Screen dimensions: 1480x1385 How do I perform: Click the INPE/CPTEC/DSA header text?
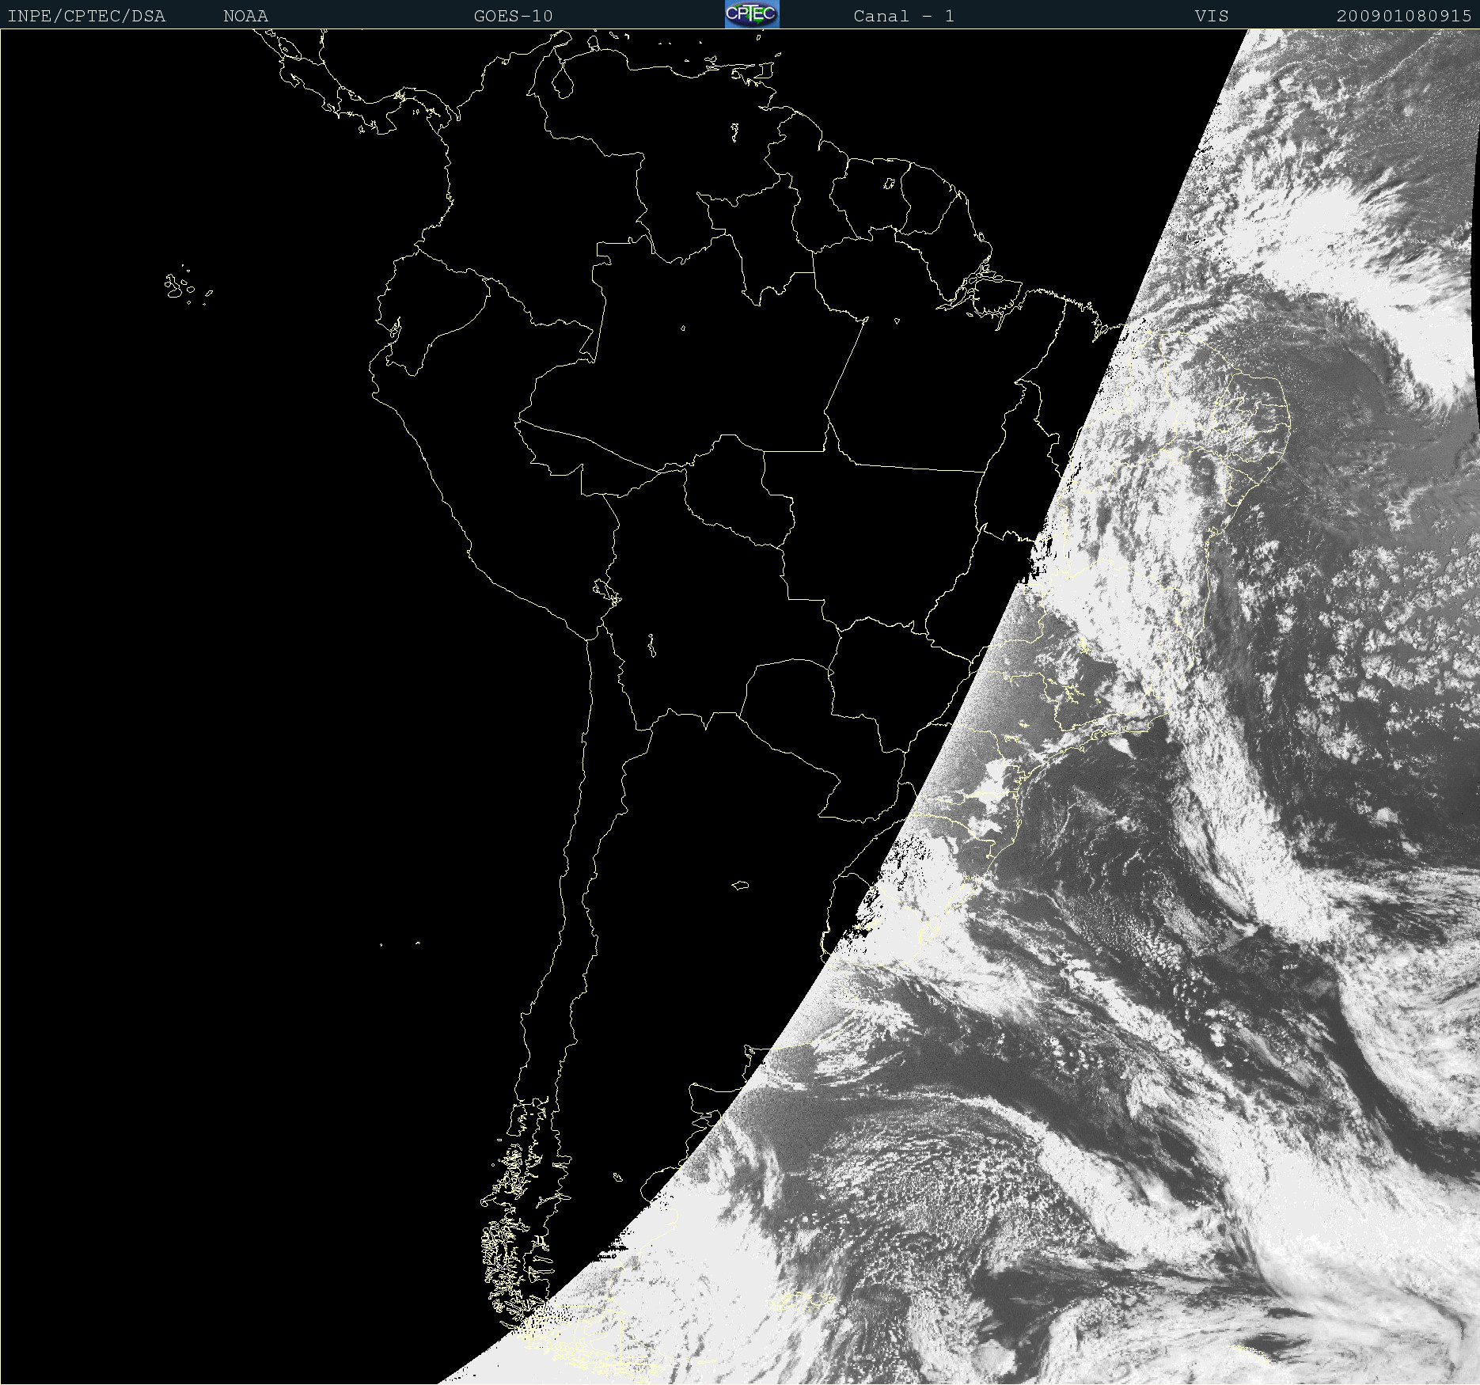coord(86,17)
